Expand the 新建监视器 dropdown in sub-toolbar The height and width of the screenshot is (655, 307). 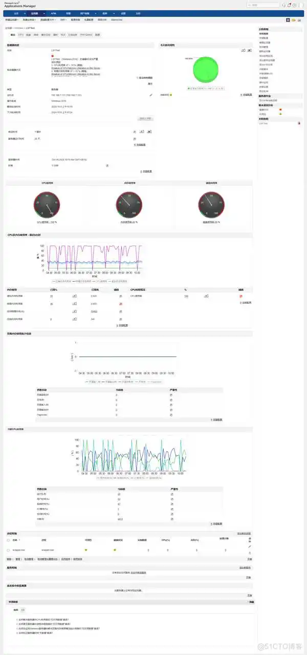(15, 20)
